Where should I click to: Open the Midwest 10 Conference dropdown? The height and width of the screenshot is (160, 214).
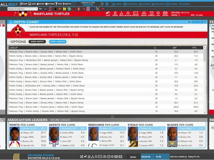point(22,9)
